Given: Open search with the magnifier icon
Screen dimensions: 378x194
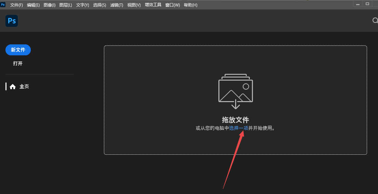Looking at the screenshot, I should [375, 20].
